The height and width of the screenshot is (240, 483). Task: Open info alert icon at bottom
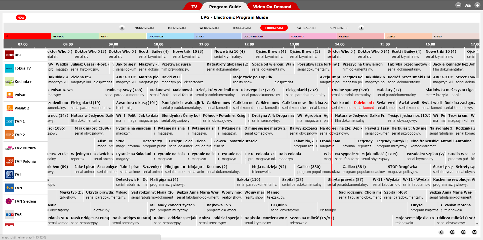coord(452,232)
